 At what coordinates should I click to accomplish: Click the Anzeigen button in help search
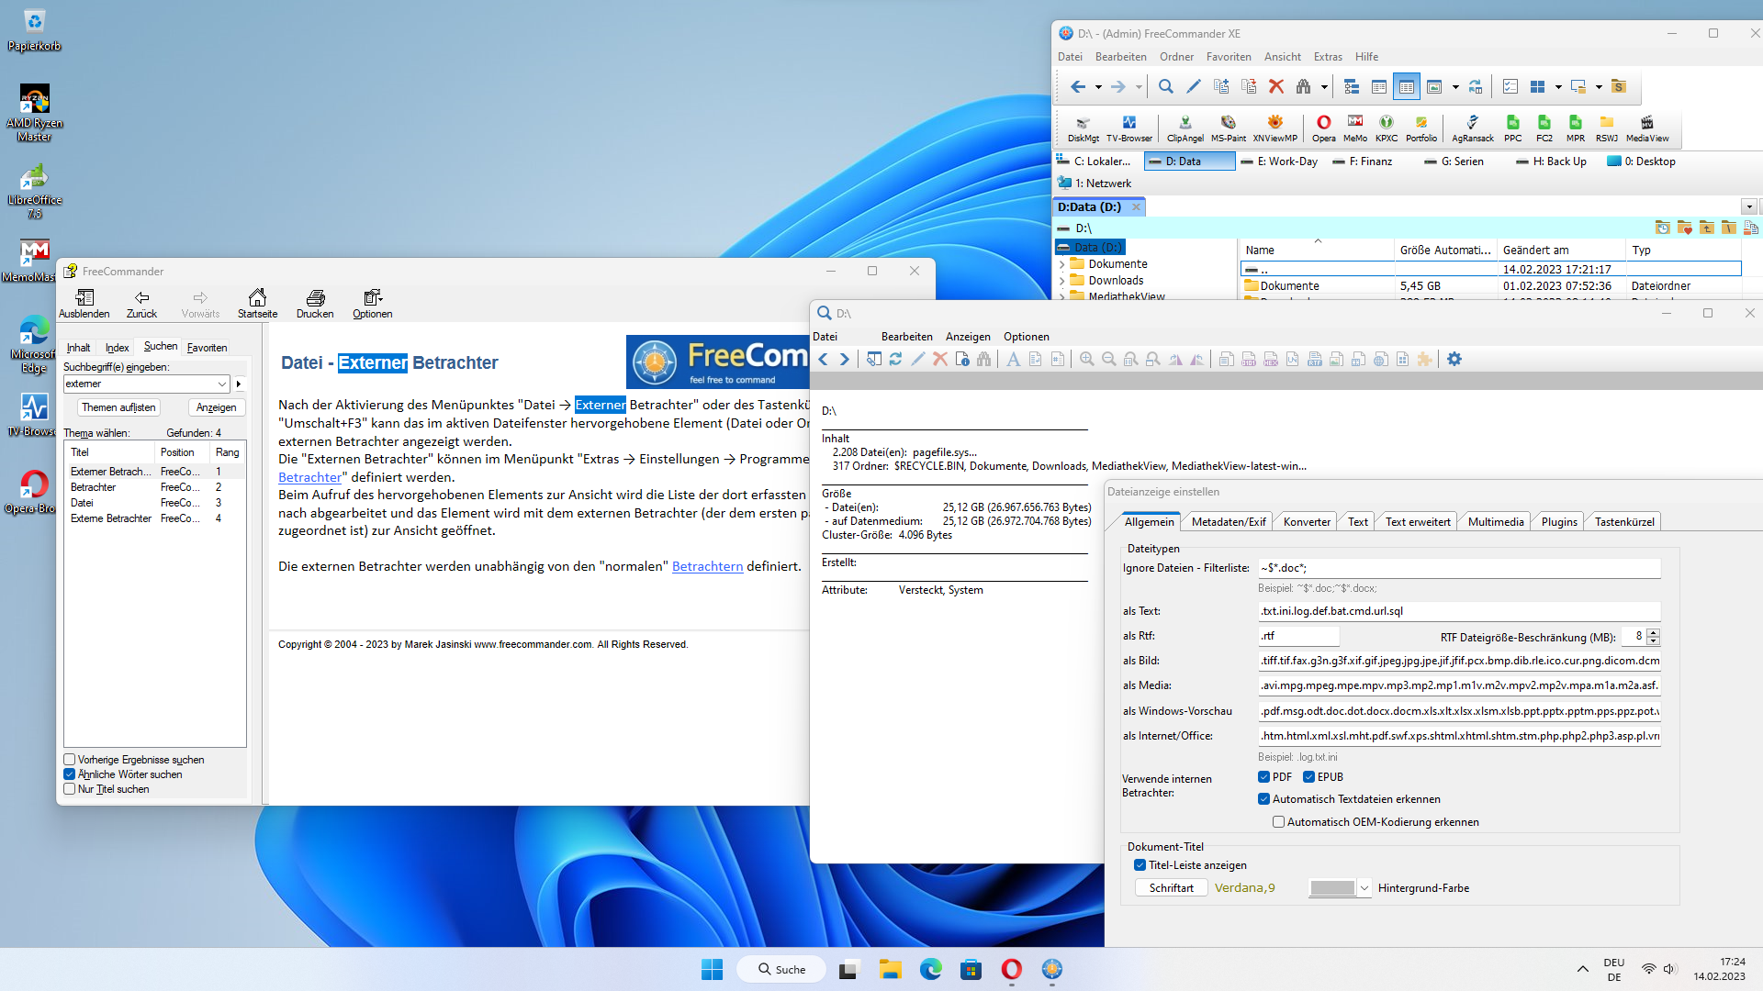point(217,407)
